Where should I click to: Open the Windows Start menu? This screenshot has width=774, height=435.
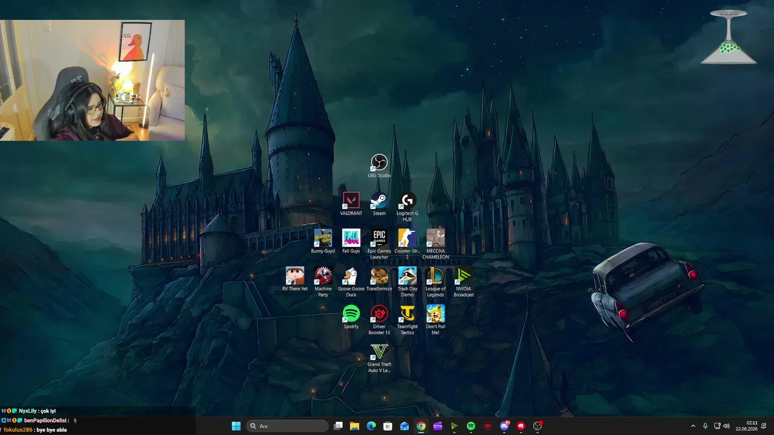point(236,426)
